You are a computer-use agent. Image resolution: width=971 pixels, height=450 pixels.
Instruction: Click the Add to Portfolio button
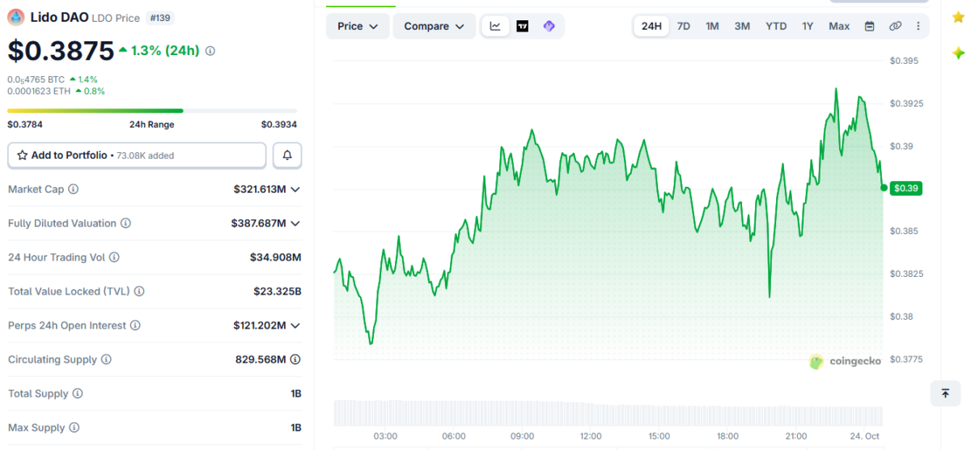point(137,155)
